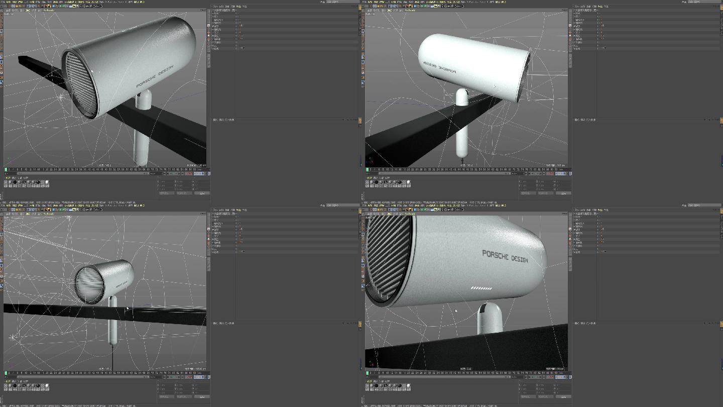Click the X position field, bottom-right coordinates panel
This screenshot has width=723, height=407.
527,385
